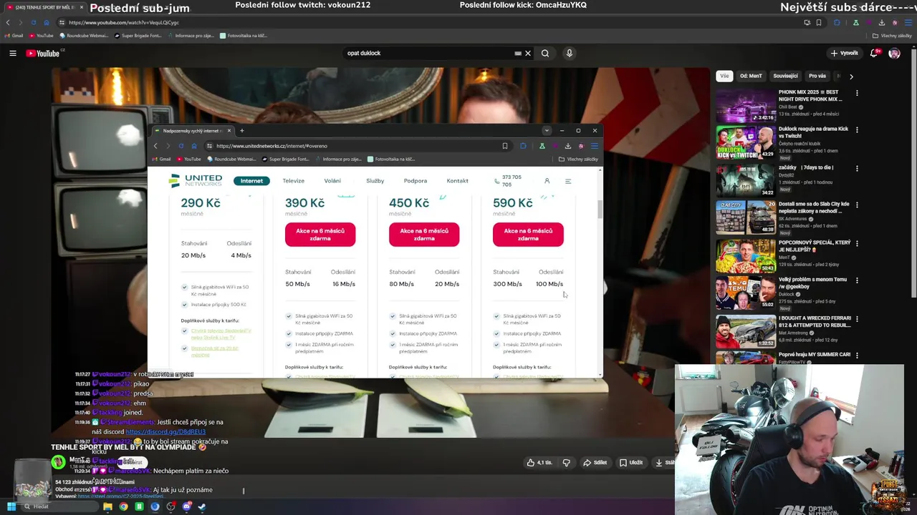Go to the YouTube home logo

[44, 53]
